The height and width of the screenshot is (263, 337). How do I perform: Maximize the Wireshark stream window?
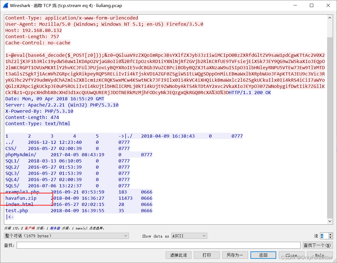coord(312,6)
